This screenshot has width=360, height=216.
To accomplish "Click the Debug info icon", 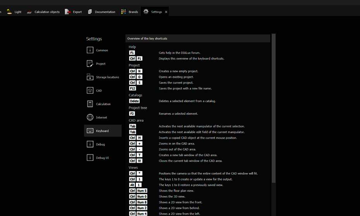I will tap(90, 144).
